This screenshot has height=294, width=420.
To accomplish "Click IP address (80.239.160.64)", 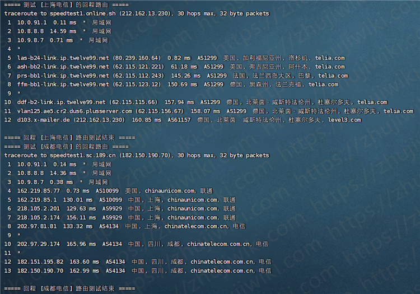I will [x=137, y=58].
